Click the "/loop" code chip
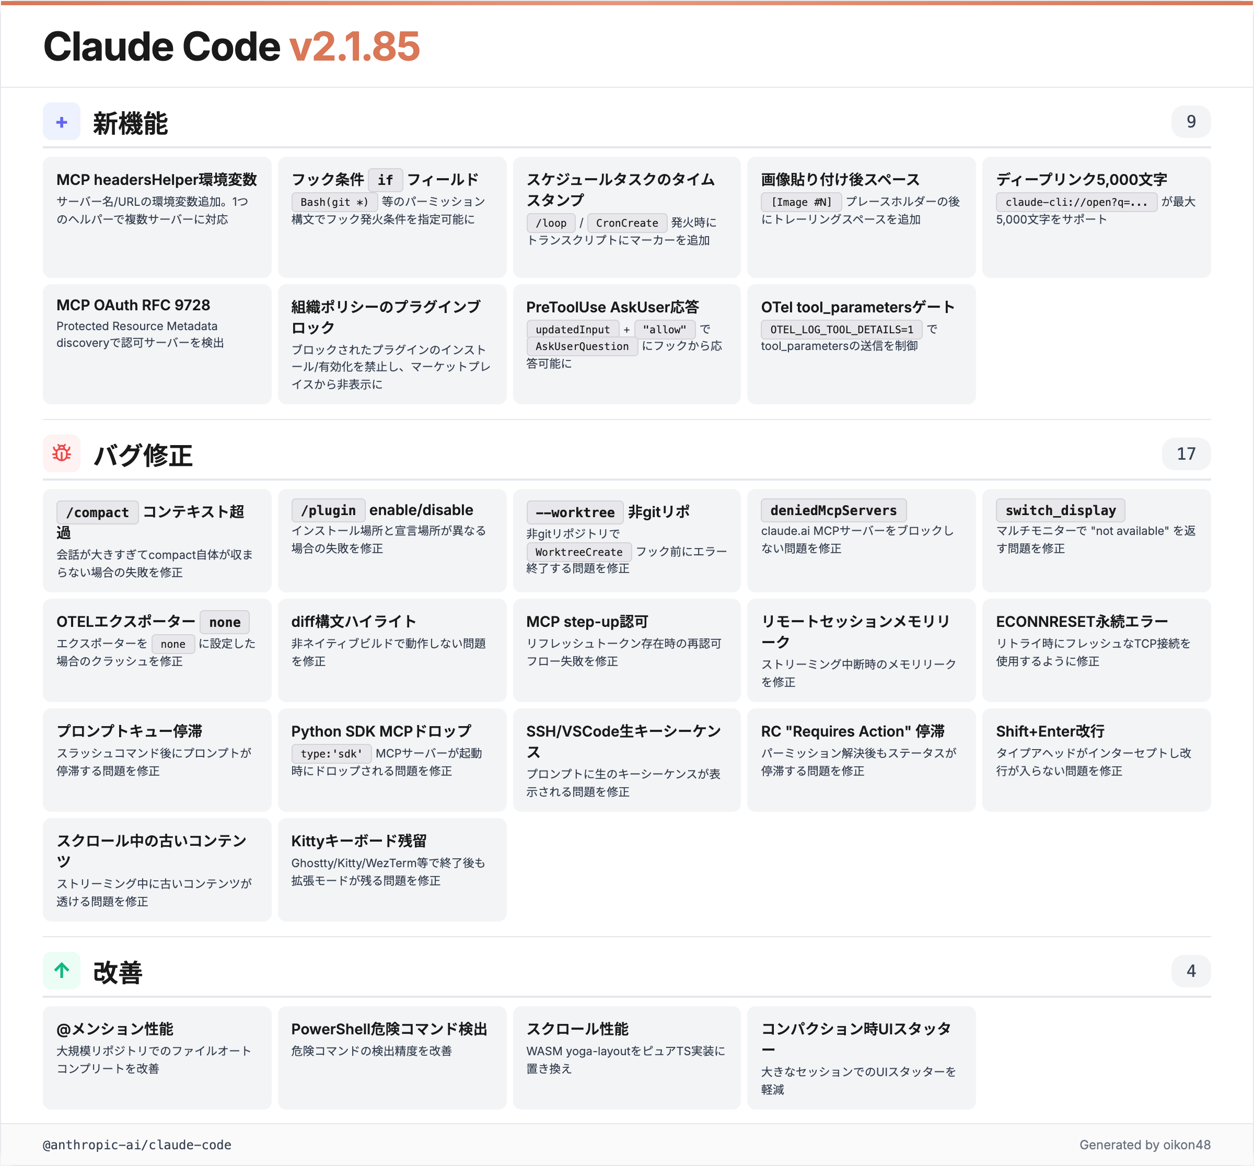Viewport: 1254px width, 1166px height. (551, 223)
